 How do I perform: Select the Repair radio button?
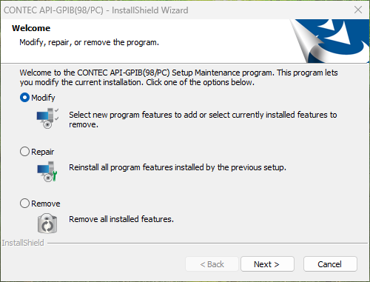(x=24, y=152)
